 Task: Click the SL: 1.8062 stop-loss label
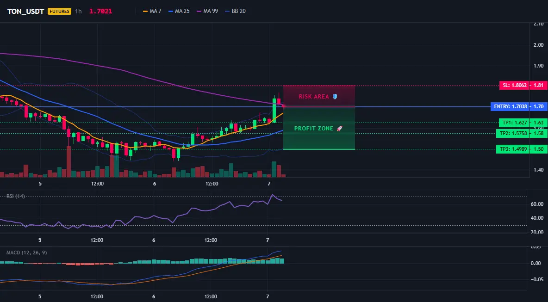tap(514, 85)
